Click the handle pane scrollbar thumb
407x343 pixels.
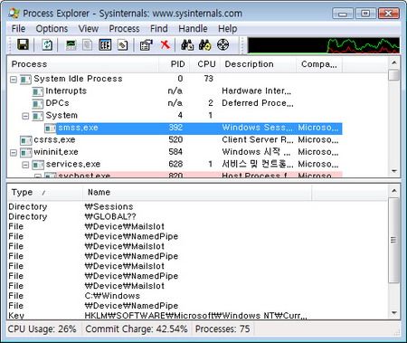(x=394, y=240)
